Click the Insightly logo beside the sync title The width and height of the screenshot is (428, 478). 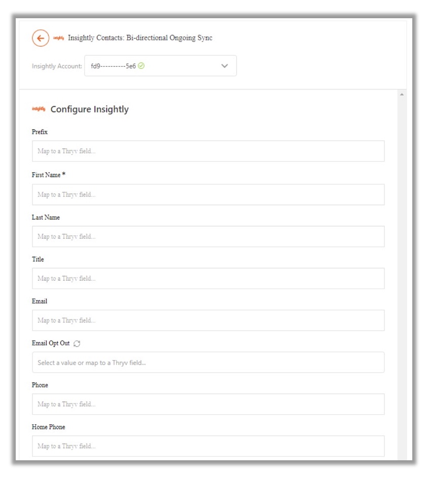pyautogui.click(x=58, y=38)
